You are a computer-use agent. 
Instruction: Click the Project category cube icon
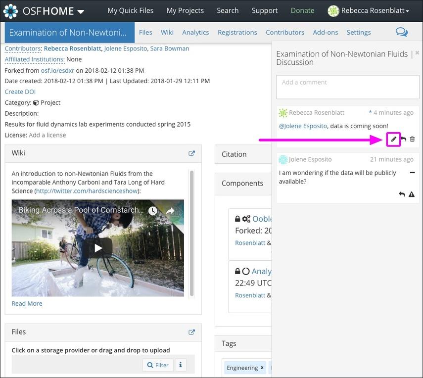pos(36,103)
